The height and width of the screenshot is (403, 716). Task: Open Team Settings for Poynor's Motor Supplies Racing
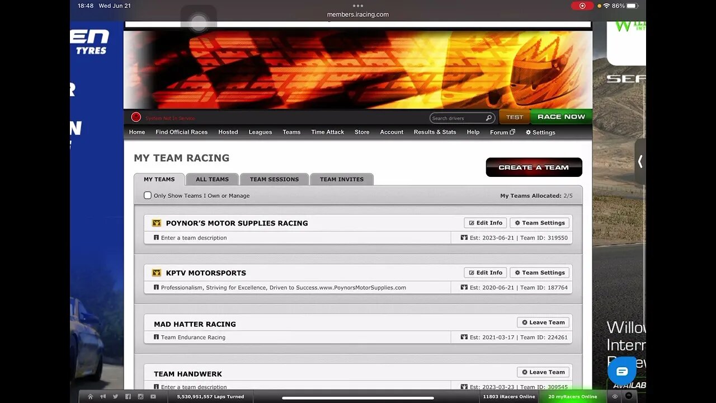click(x=540, y=223)
